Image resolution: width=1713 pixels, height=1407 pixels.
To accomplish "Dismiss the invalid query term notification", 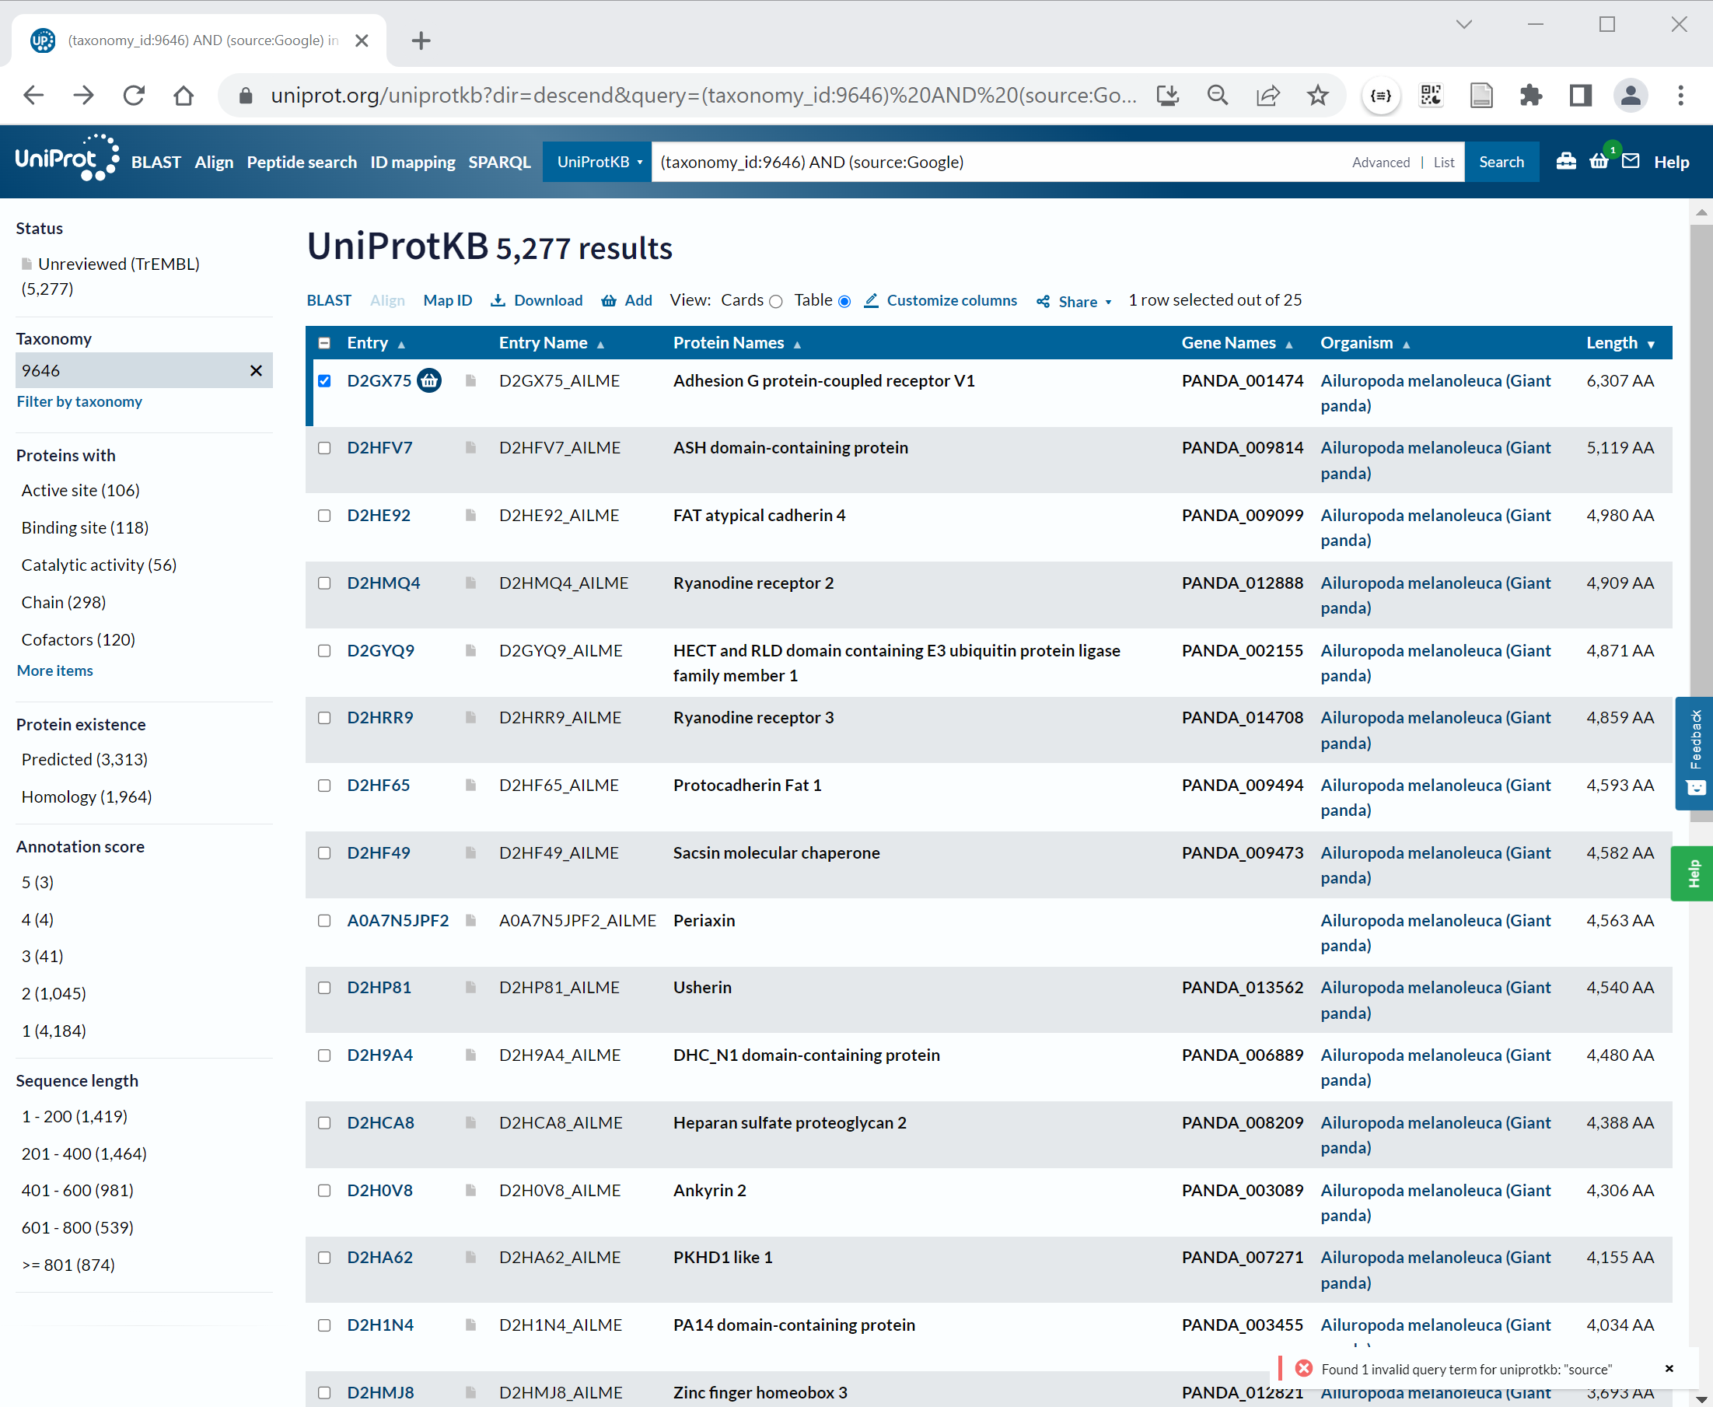I will tap(1669, 1368).
